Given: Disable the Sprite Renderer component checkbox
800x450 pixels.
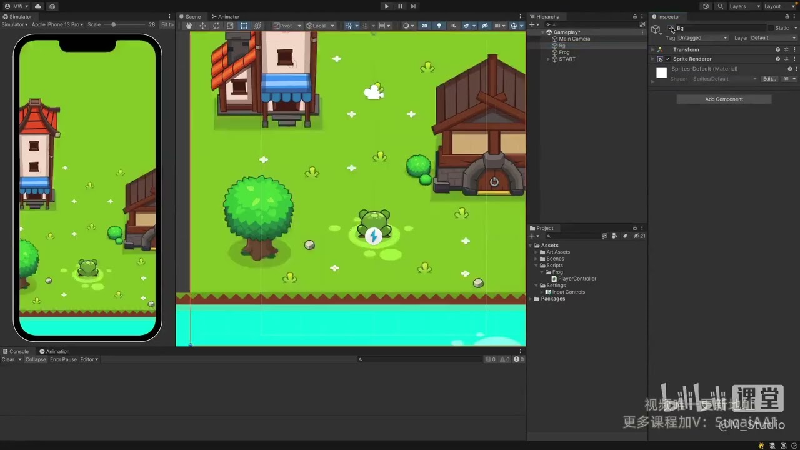Looking at the screenshot, I should click(x=668, y=59).
